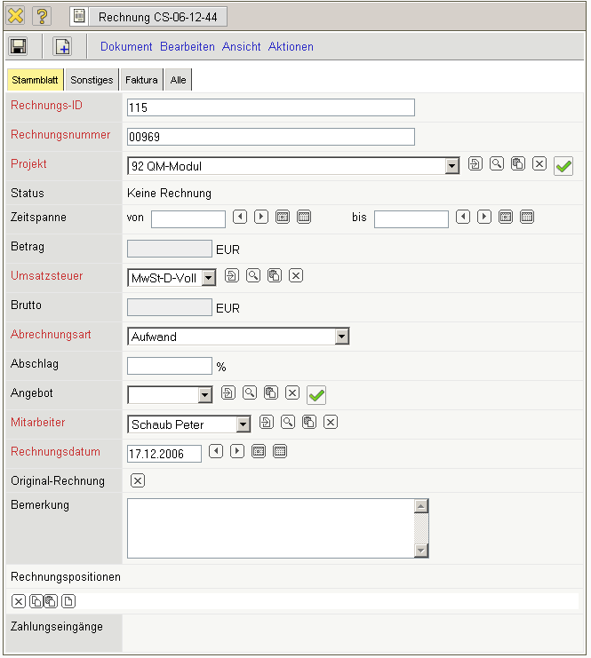Screen dimensions: 591x658
Task: Click the magnifier search icon beside Projekt
Action: [497, 164]
